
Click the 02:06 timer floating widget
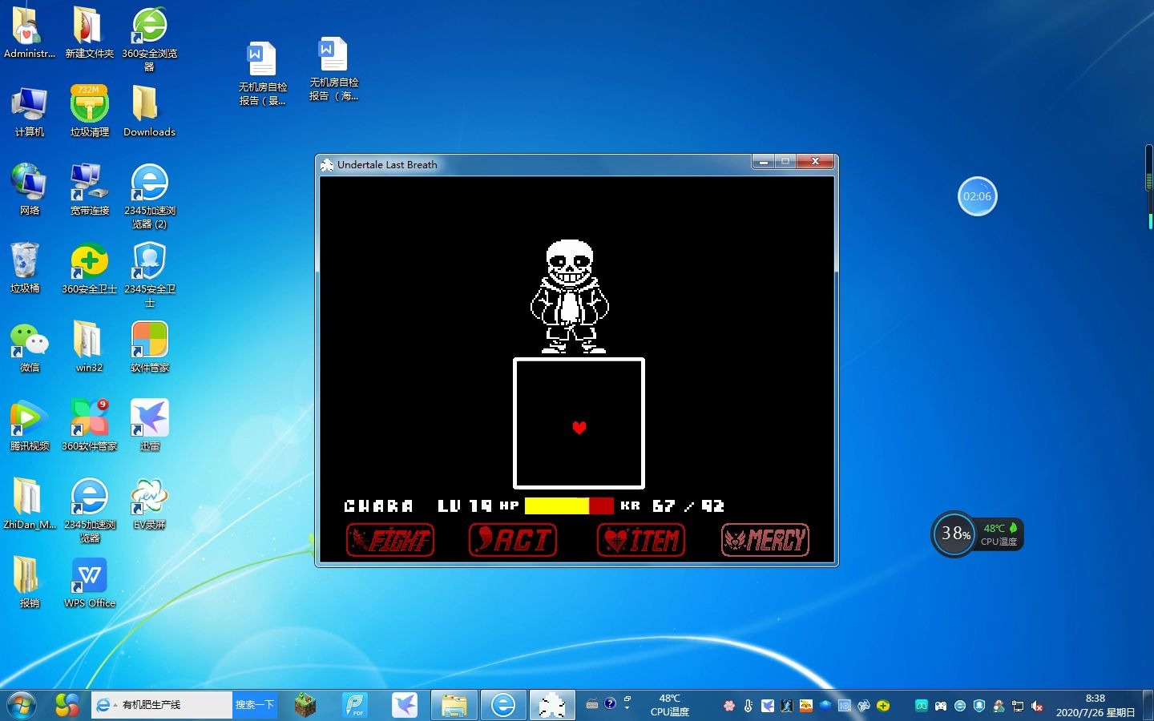pyautogui.click(x=977, y=196)
